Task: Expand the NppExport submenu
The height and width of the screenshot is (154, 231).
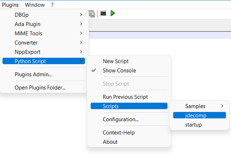Action: coord(44,52)
